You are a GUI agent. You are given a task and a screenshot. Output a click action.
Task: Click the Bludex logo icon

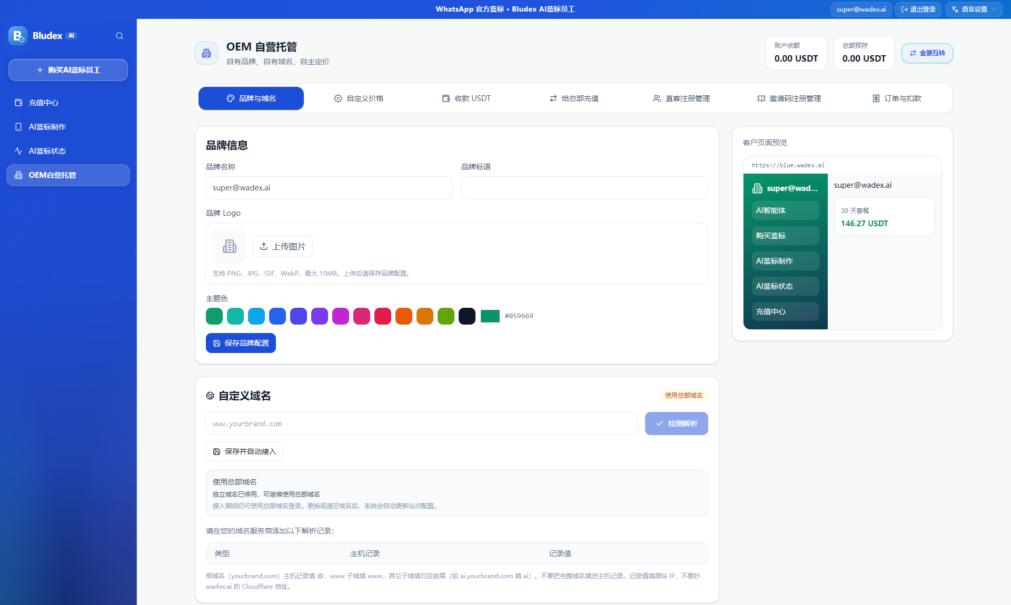(18, 36)
